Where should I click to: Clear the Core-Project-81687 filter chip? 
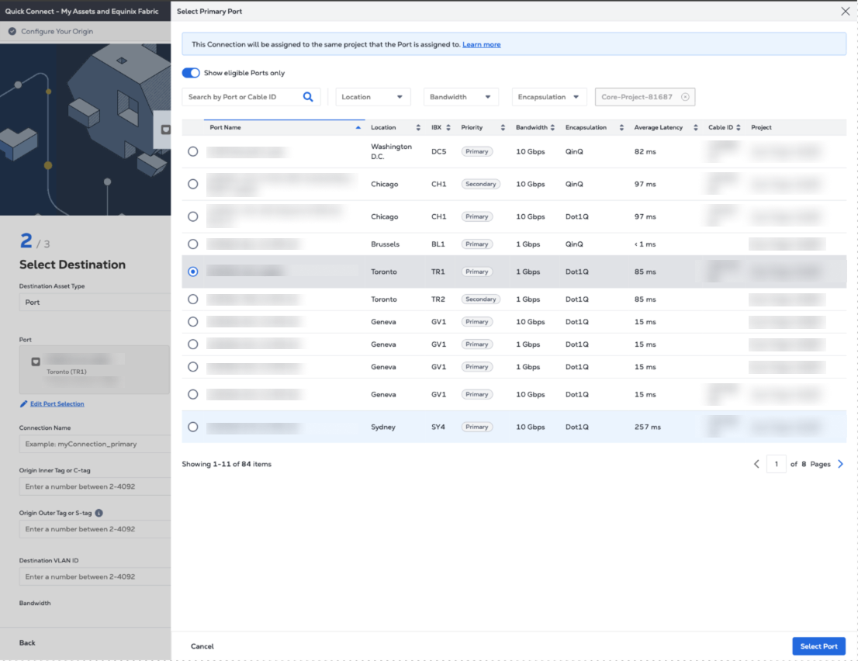685,97
